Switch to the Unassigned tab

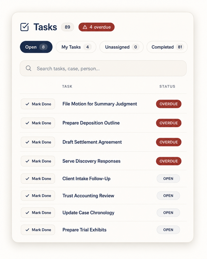(121, 47)
